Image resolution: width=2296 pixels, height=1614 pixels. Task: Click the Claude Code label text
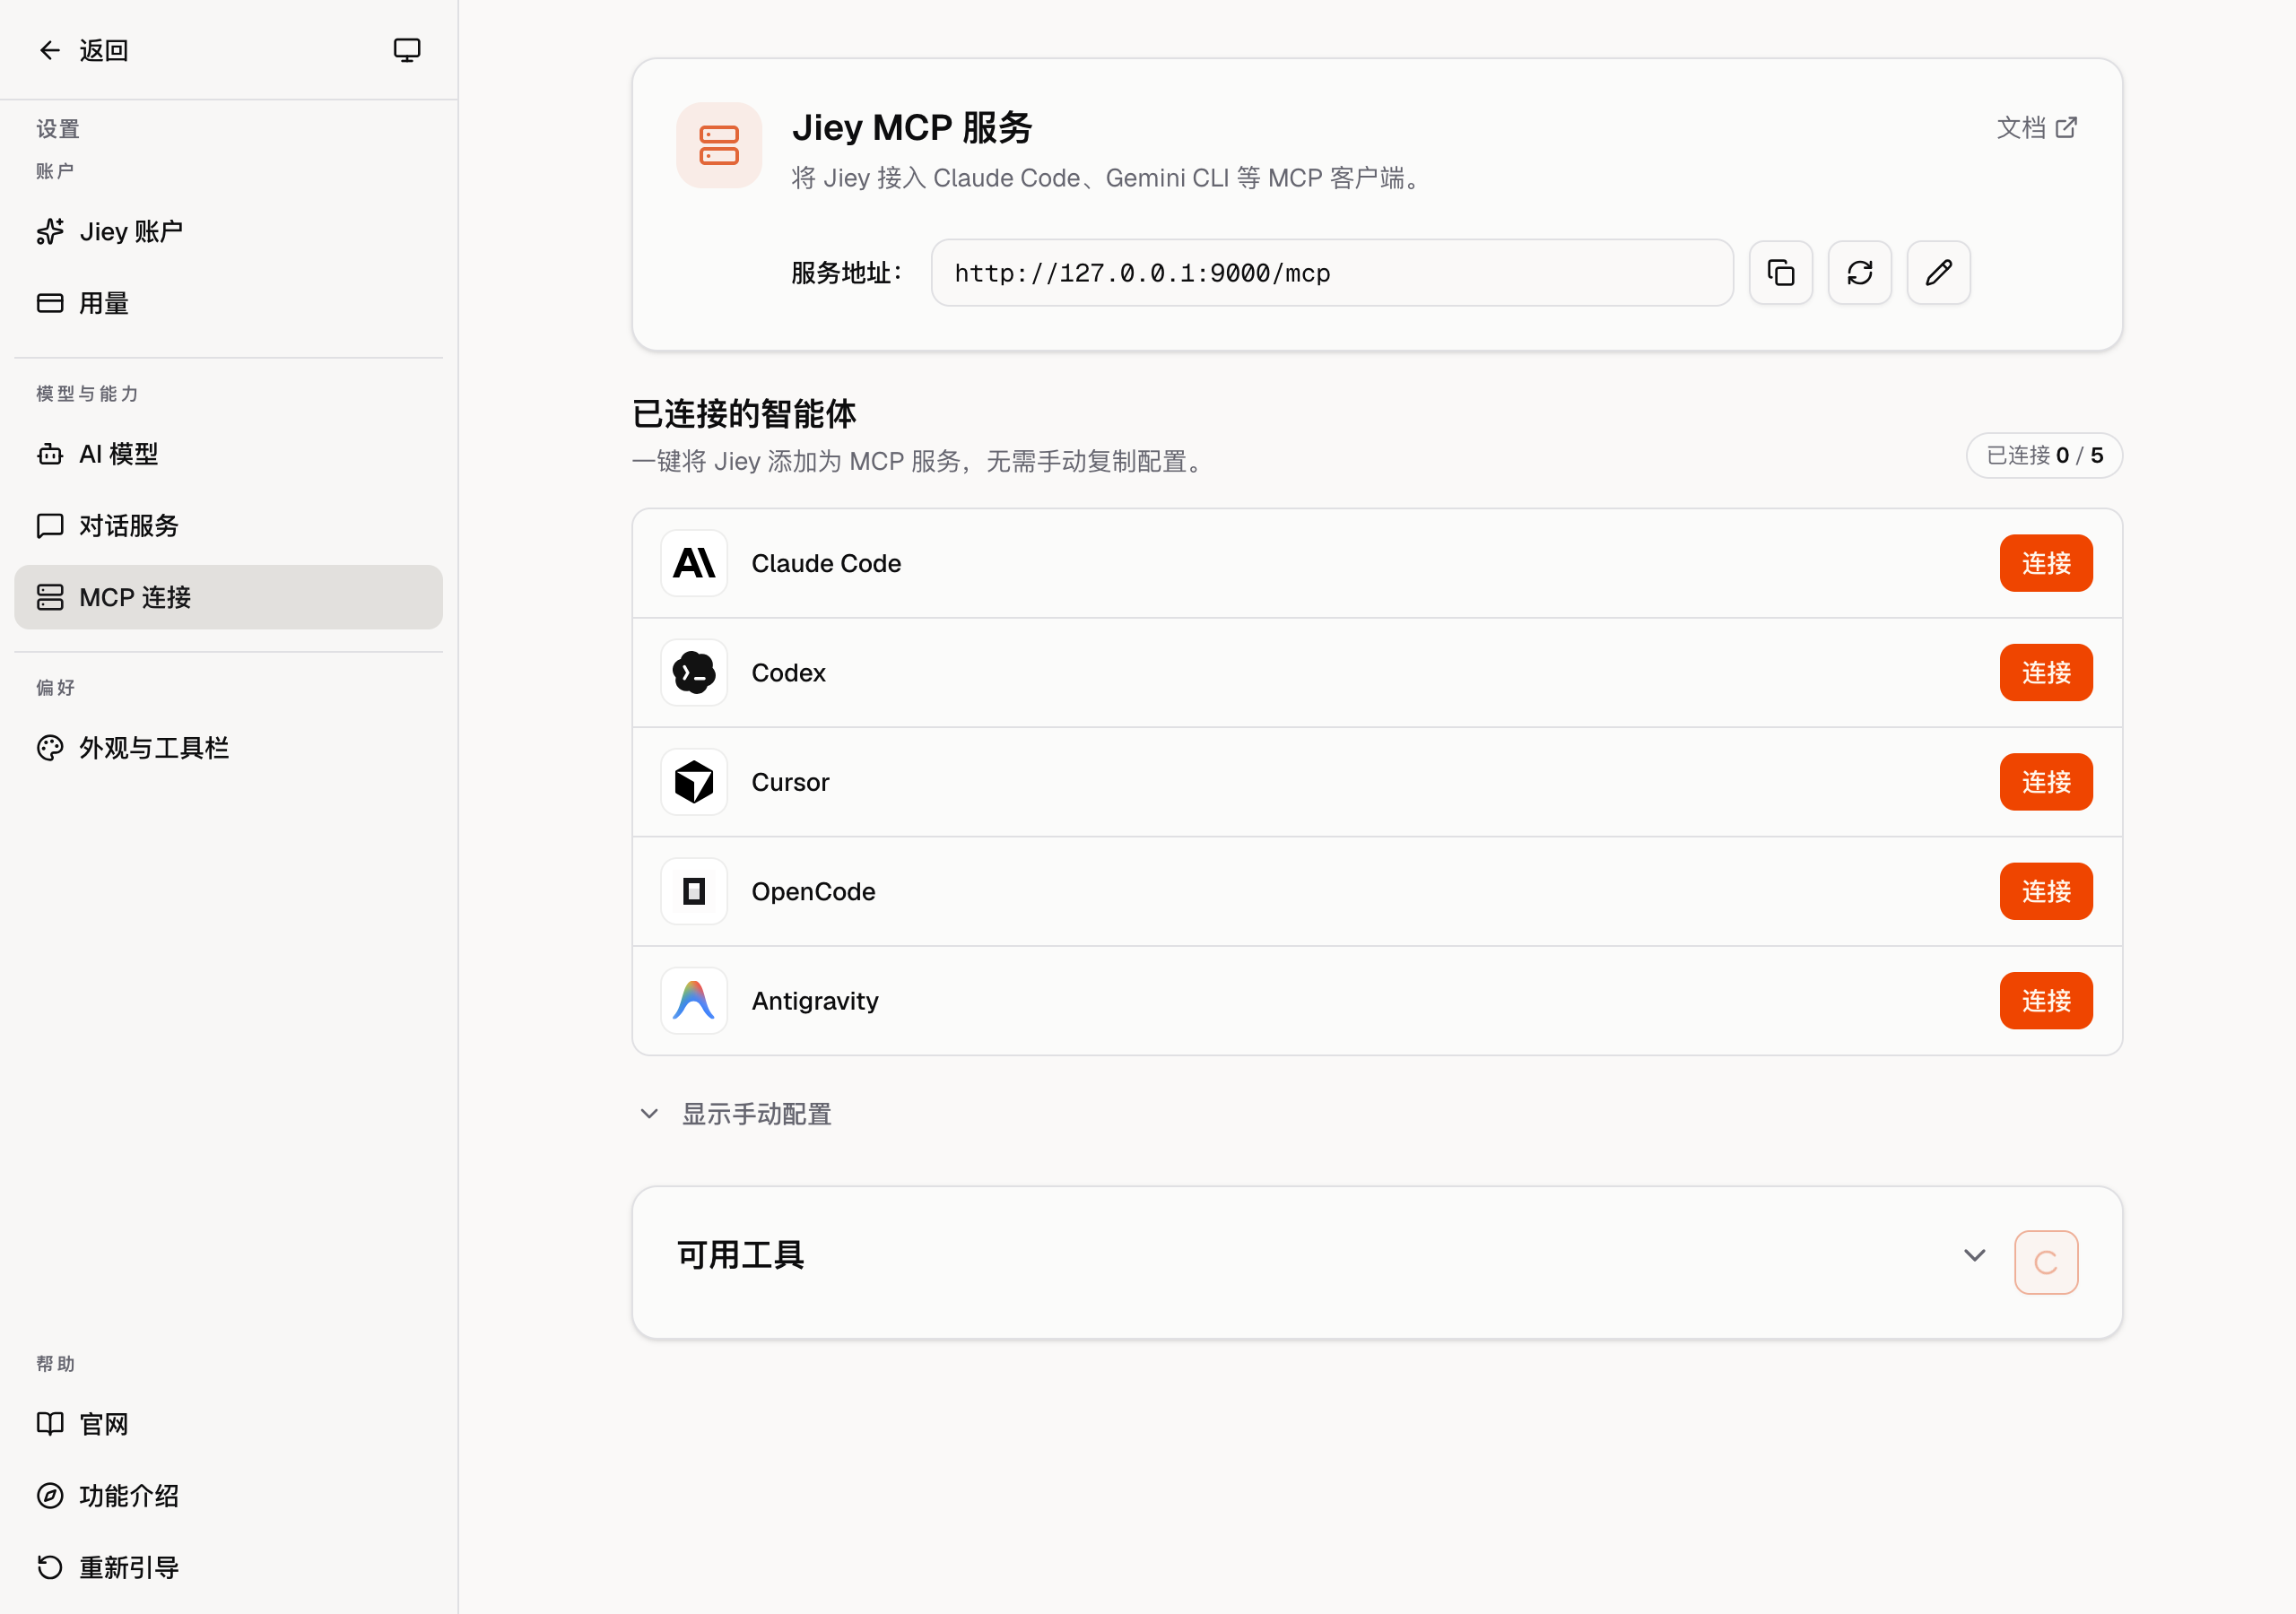(826, 564)
